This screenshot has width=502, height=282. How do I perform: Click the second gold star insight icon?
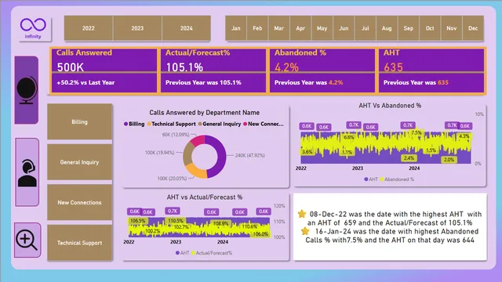coord(305,231)
